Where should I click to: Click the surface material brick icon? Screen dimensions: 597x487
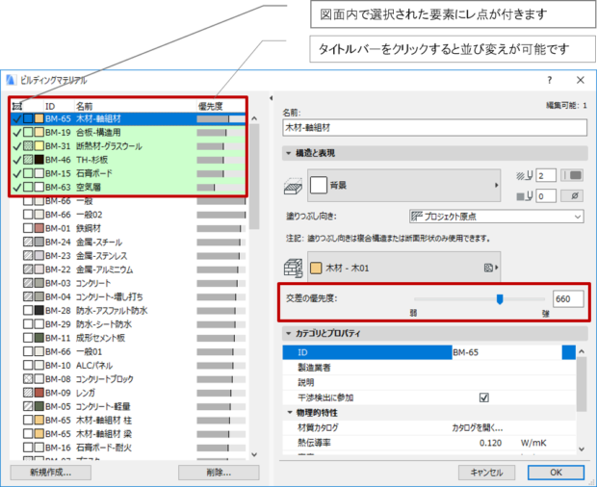[x=293, y=268]
